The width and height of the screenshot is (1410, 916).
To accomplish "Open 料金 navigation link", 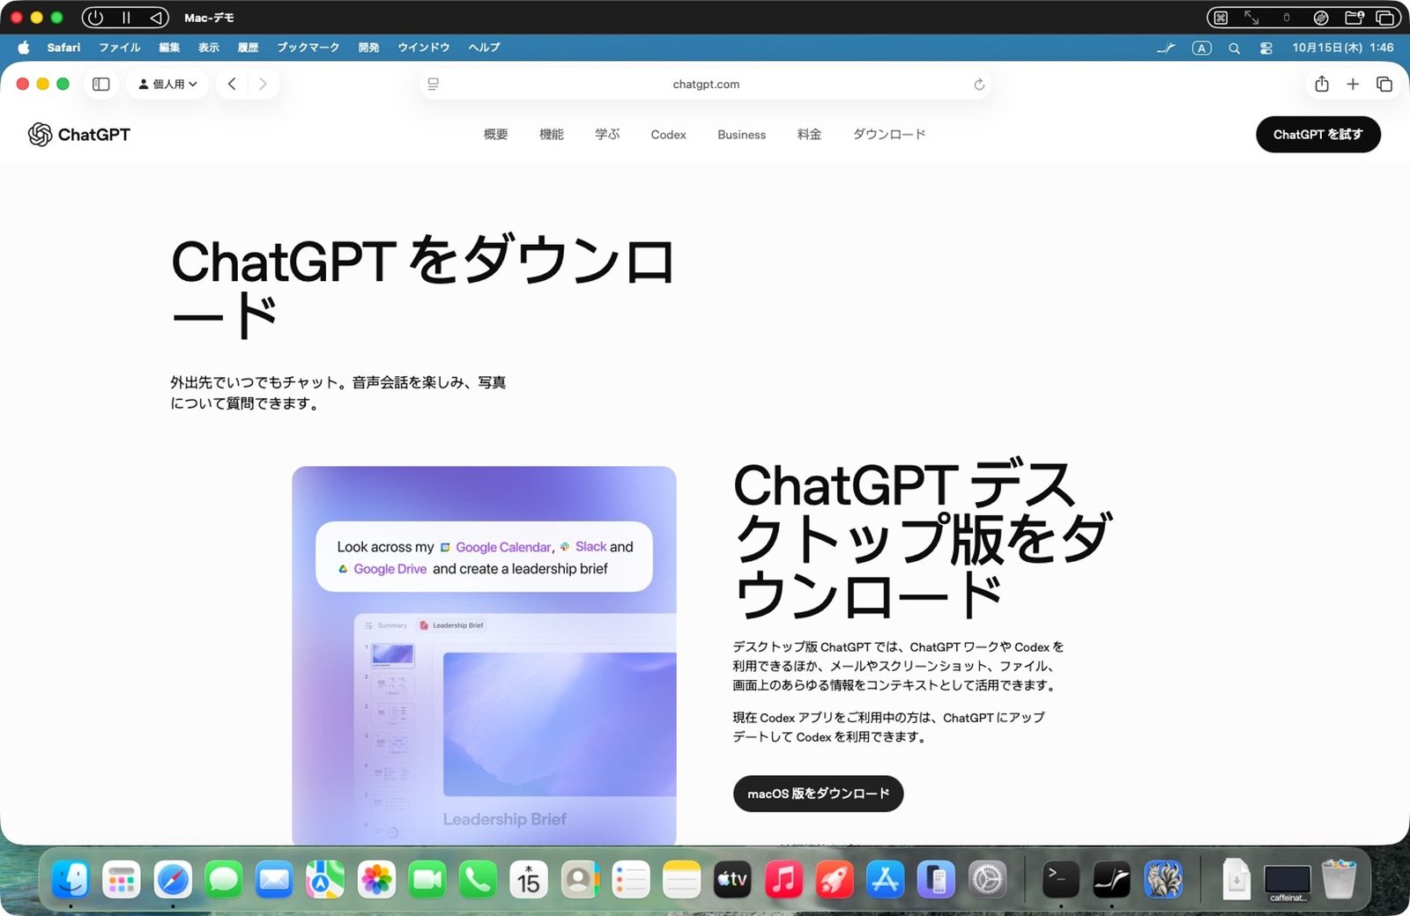I will (809, 134).
